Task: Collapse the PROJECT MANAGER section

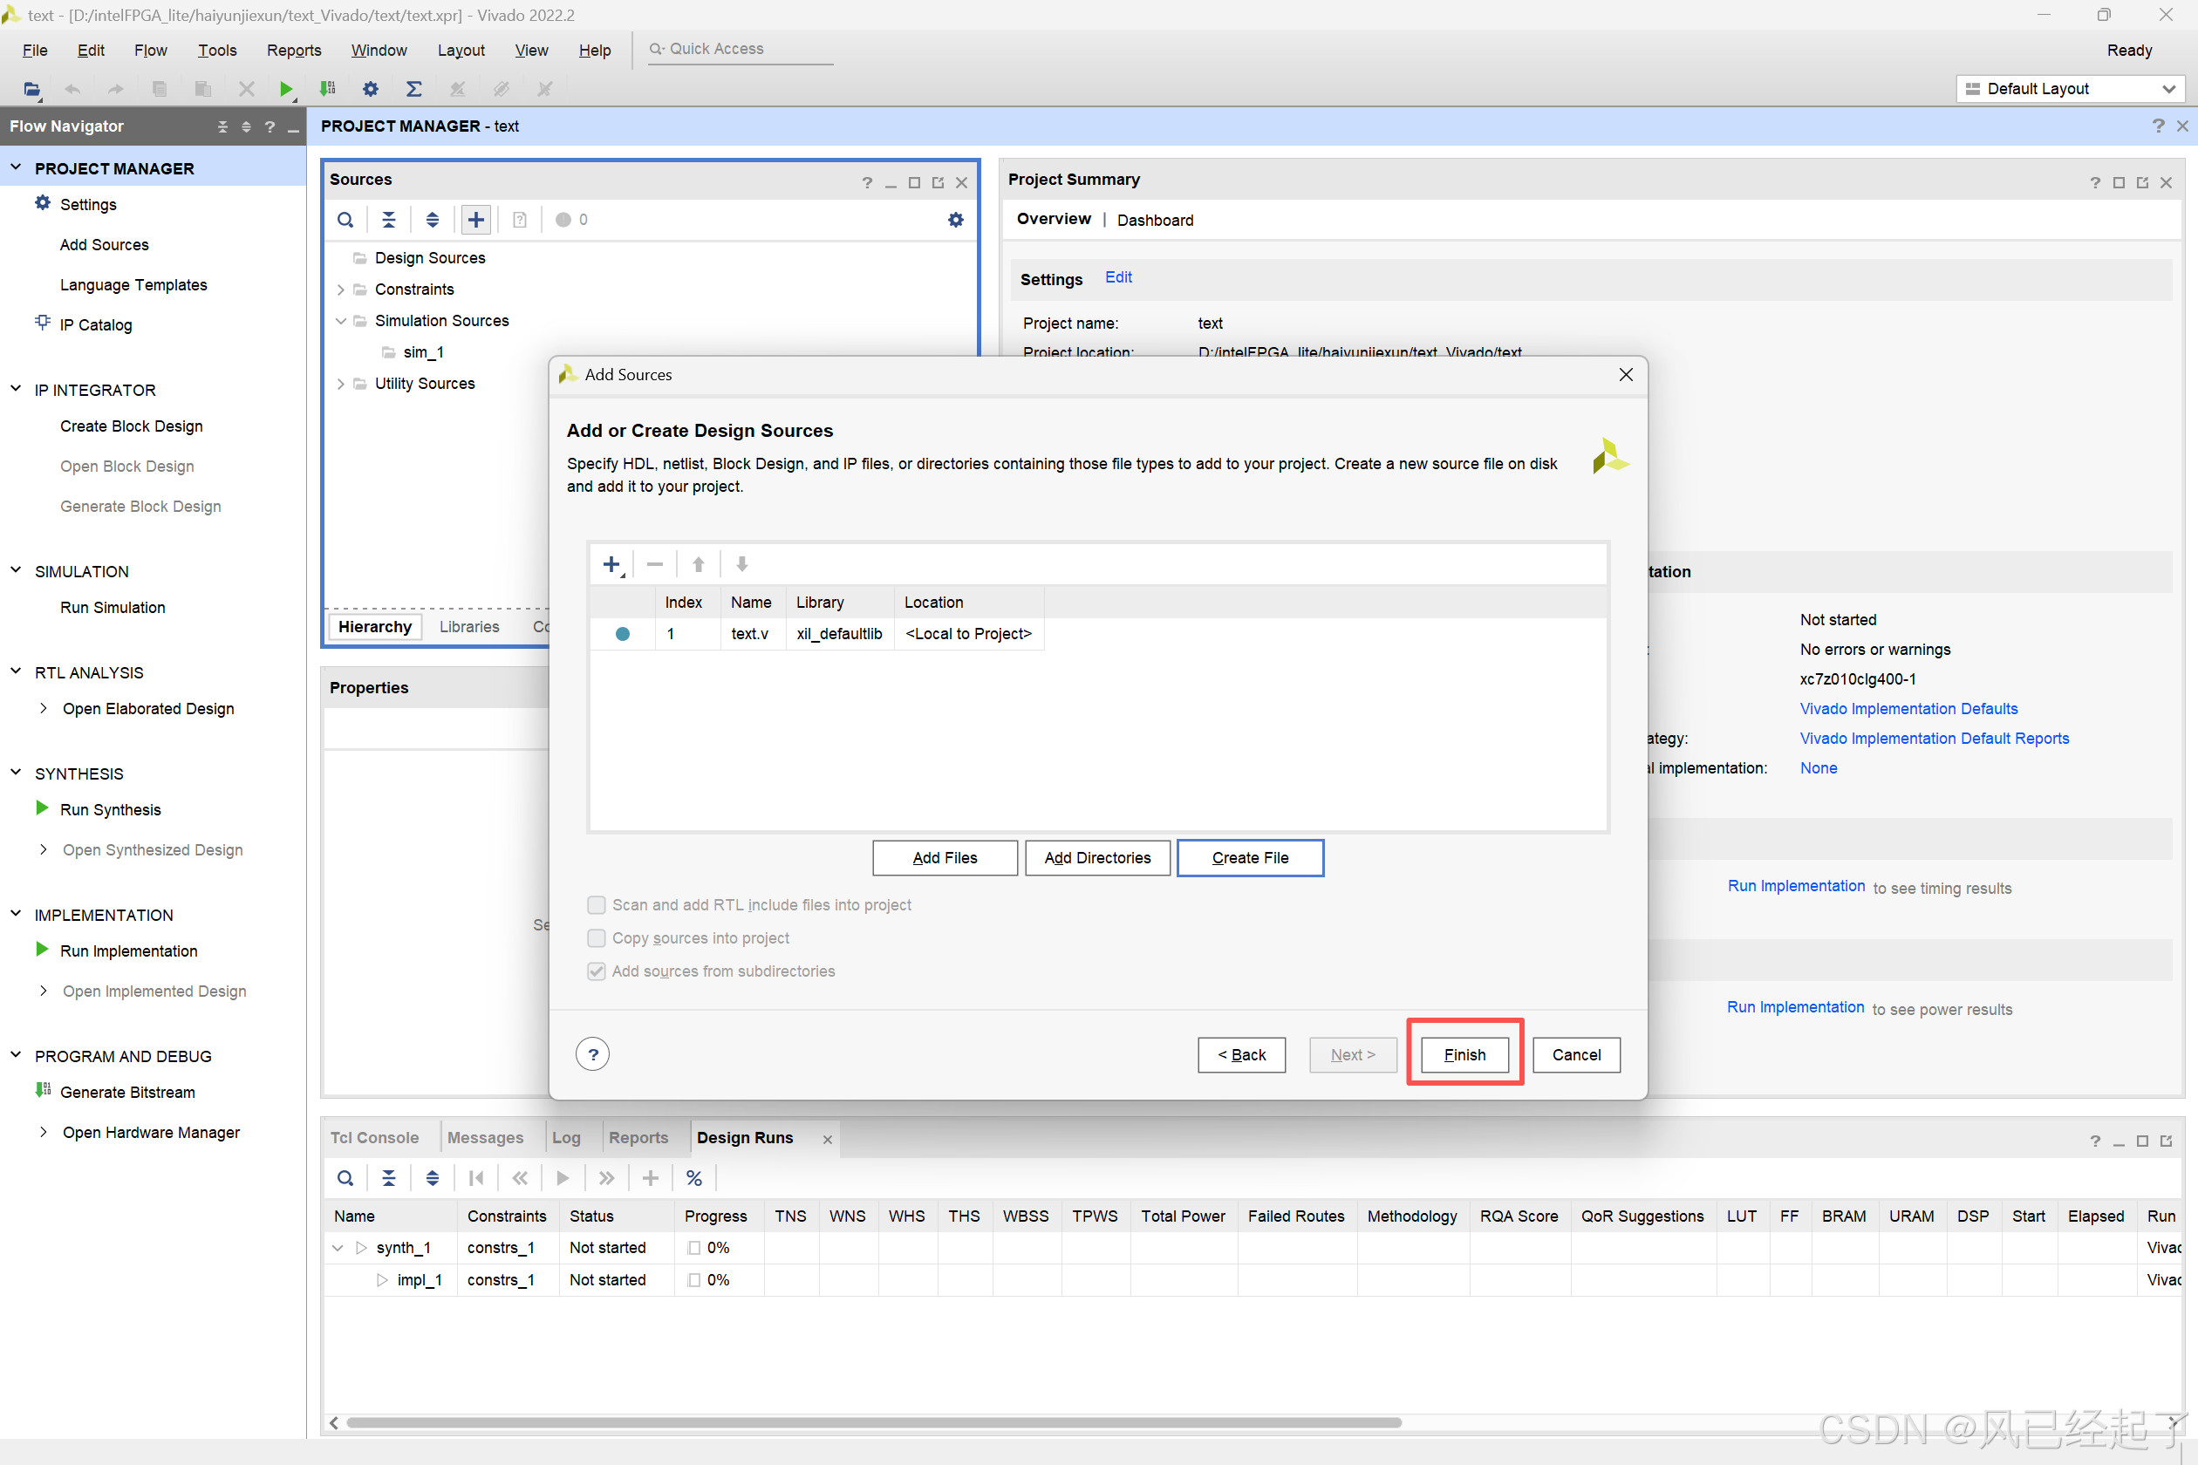Action: (16, 167)
